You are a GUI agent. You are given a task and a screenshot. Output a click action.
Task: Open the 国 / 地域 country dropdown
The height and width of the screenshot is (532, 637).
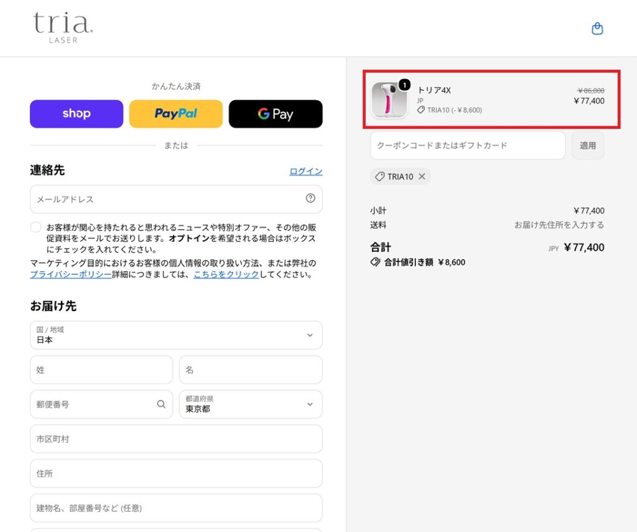[x=176, y=335]
